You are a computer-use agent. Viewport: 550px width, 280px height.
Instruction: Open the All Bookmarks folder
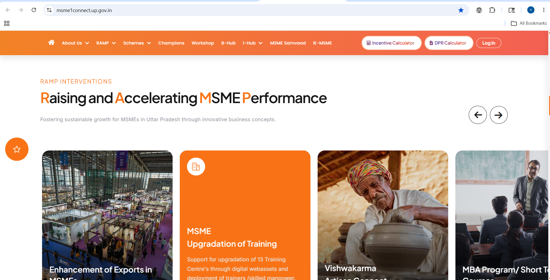pos(529,23)
